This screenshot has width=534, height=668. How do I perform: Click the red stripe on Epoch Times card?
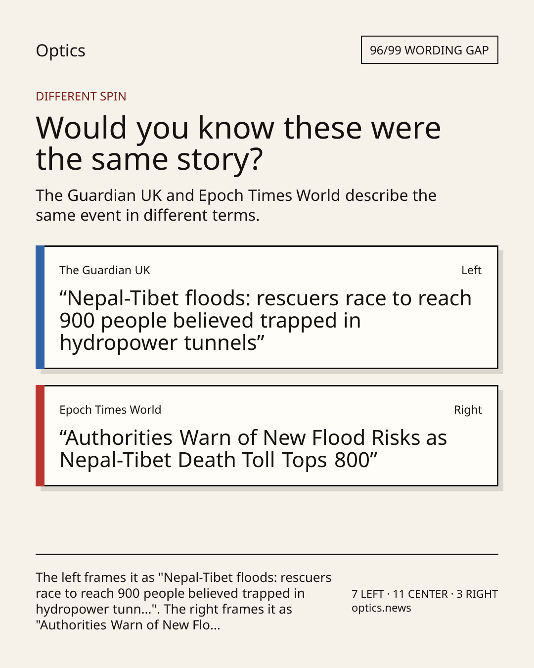[x=40, y=435]
